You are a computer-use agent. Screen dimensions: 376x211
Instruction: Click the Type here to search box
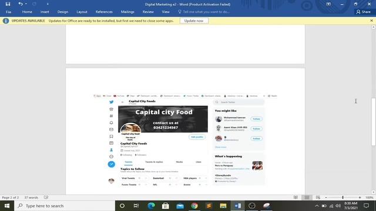pyautogui.click(x=65, y=206)
